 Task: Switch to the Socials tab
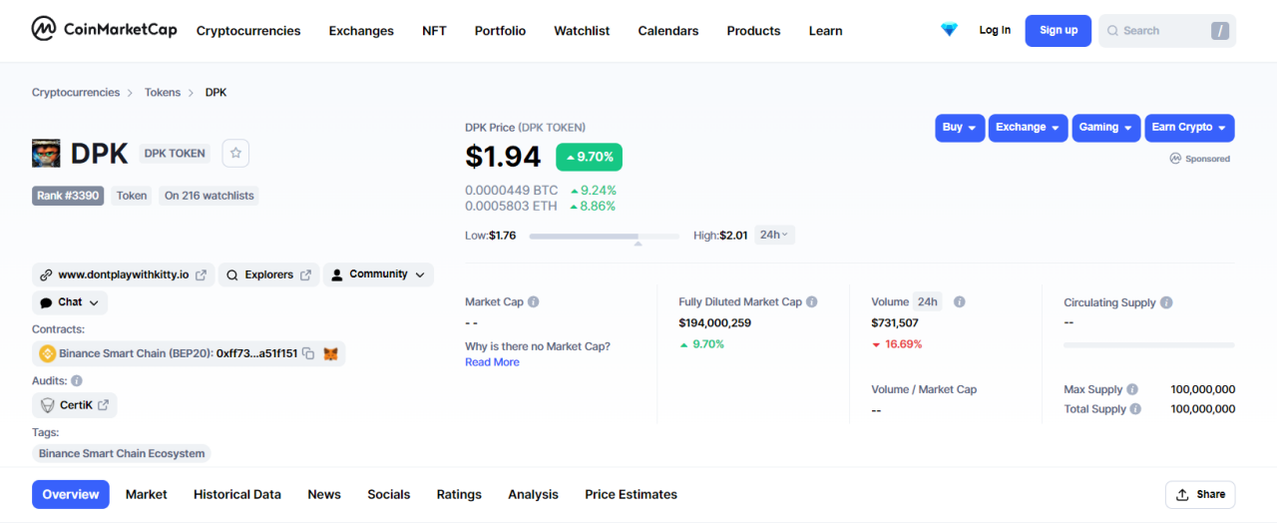click(388, 494)
